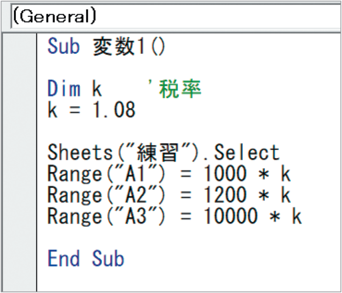342x293 pixels.
Task: Click the Sub keyword on first line
Action: tap(63, 46)
